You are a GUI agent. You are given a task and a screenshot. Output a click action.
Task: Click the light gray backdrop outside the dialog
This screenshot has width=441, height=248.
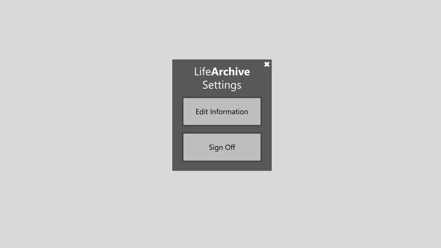click(84, 124)
